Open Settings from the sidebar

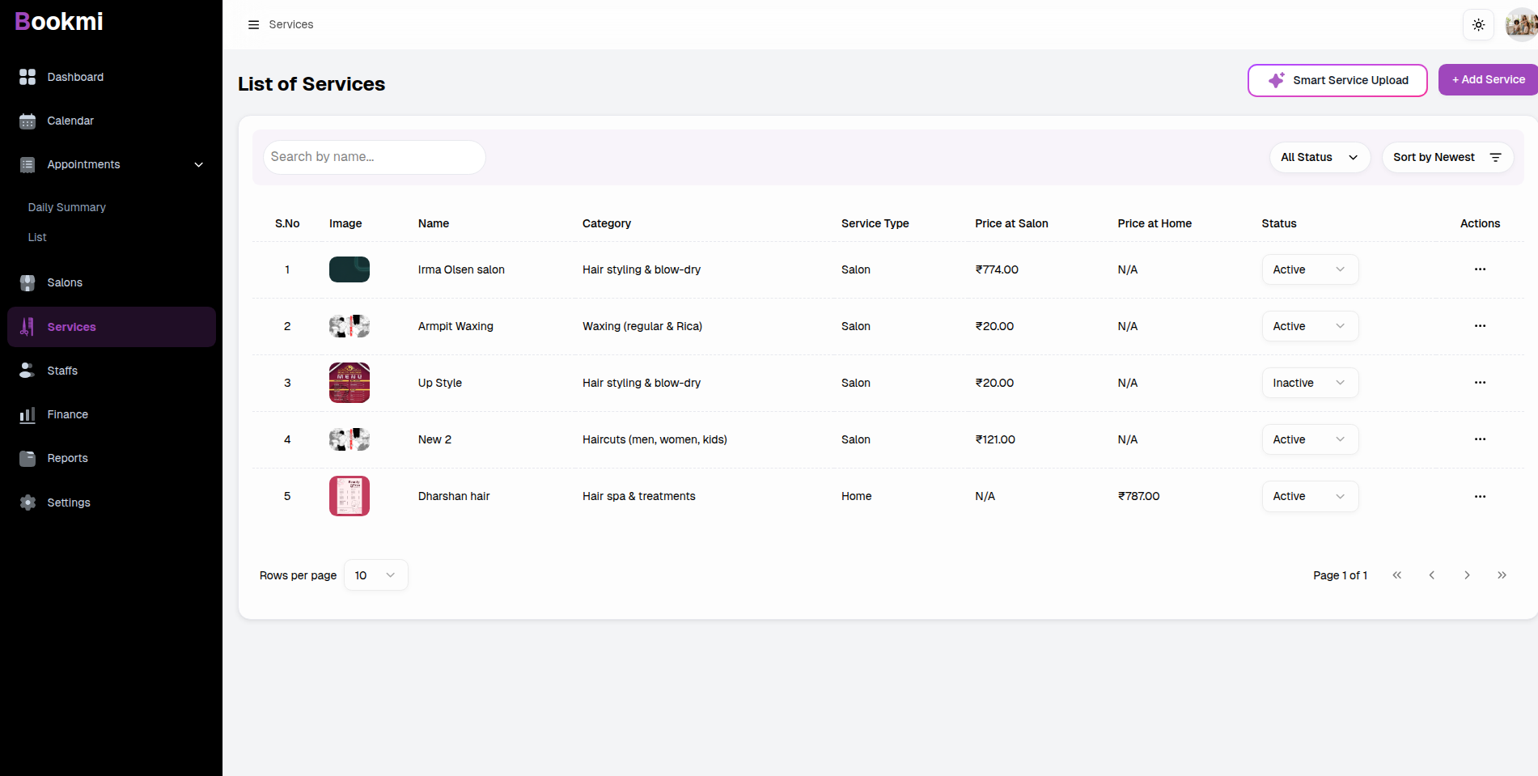[69, 502]
